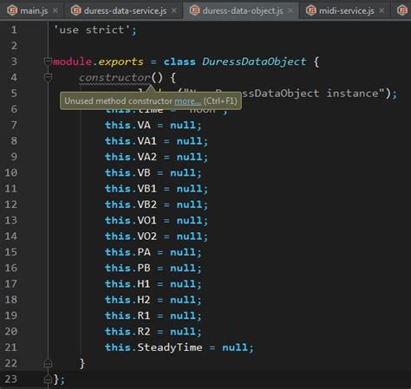The image size is (411, 389).
Task: Click 'exports' on line 3
Action: click(x=121, y=62)
